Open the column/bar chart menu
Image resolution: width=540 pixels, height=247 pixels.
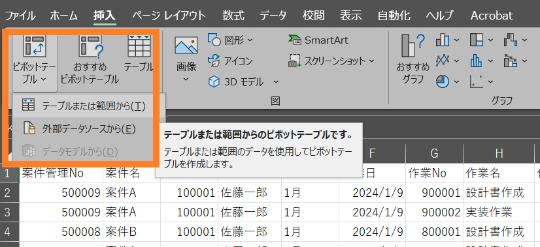click(x=447, y=40)
